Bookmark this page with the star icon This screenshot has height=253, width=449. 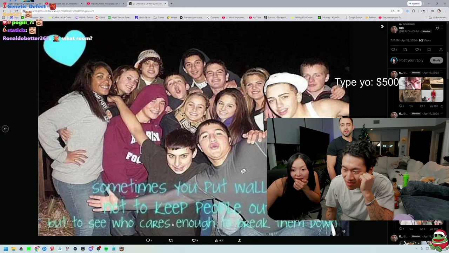(398, 11)
